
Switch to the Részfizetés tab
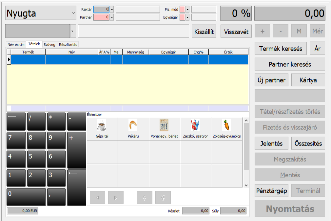pos(68,45)
